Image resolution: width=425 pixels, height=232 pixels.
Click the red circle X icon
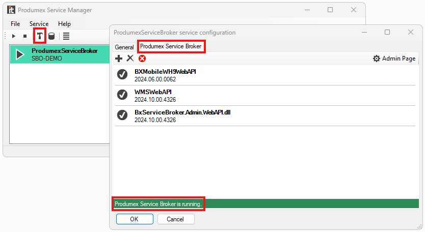click(x=142, y=59)
